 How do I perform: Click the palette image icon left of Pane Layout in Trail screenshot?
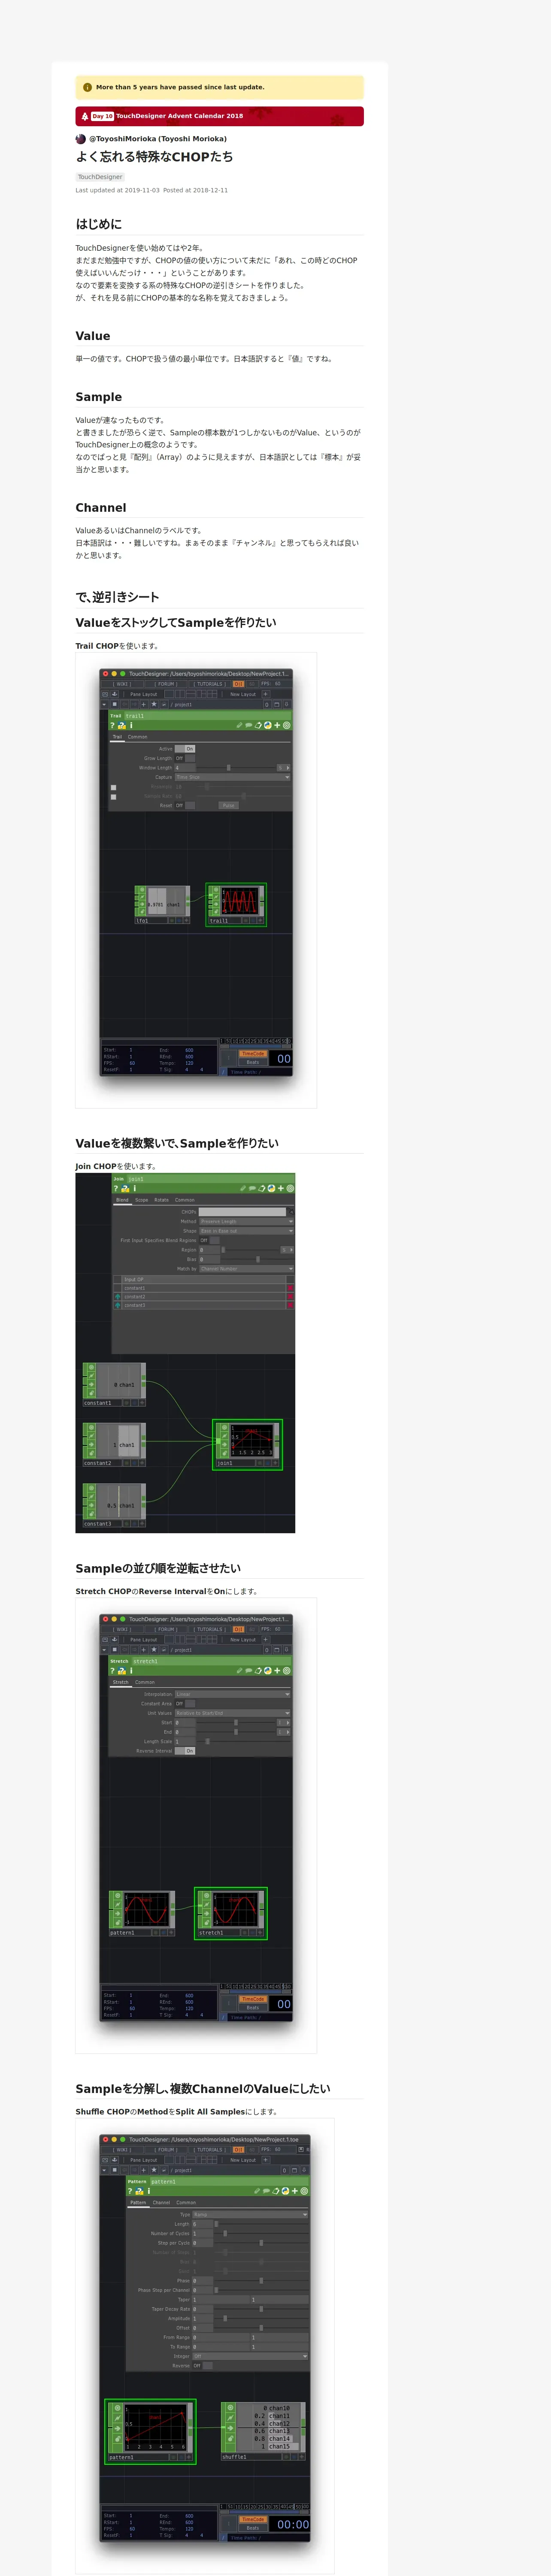[x=105, y=694]
